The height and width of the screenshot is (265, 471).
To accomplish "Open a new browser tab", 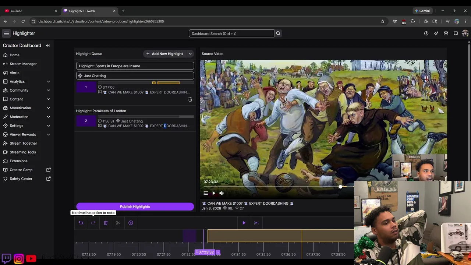I will pyautogui.click(x=123, y=11).
